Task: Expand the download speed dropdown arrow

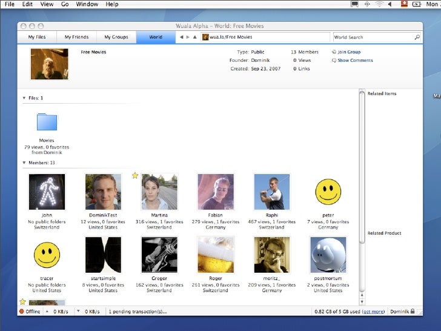Action: point(78,312)
